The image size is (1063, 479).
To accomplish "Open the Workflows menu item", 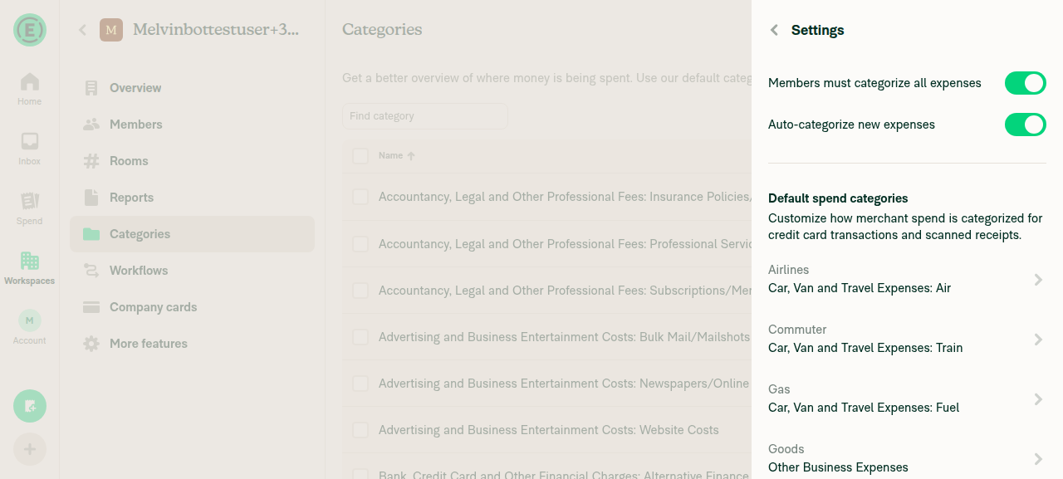I will point(192,271).
